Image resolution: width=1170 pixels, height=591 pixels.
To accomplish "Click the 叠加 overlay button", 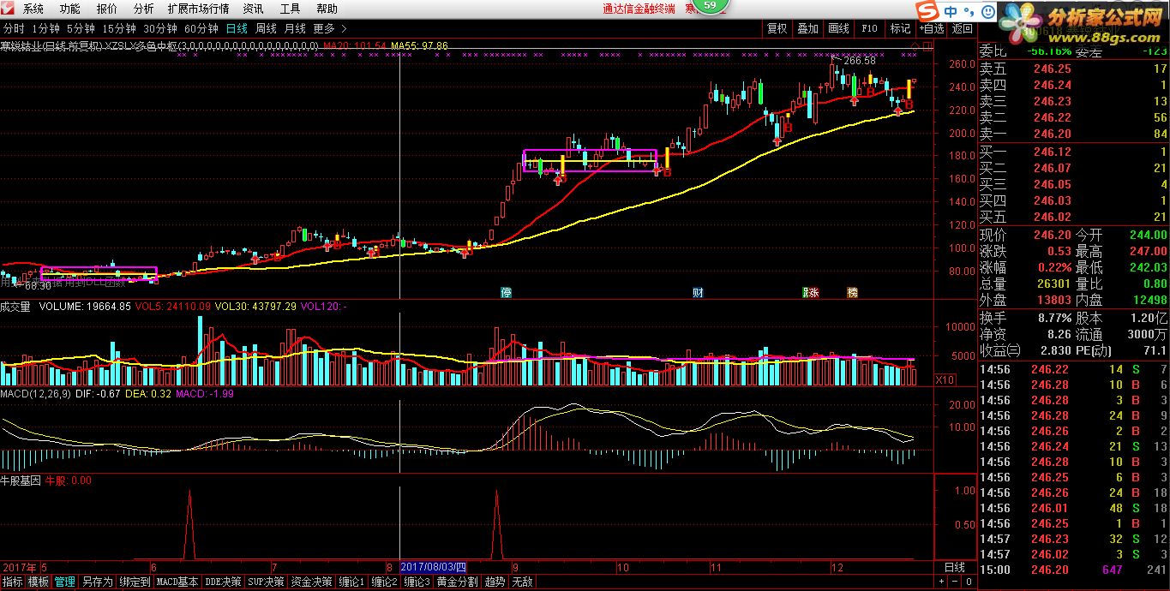I will 807,28.
